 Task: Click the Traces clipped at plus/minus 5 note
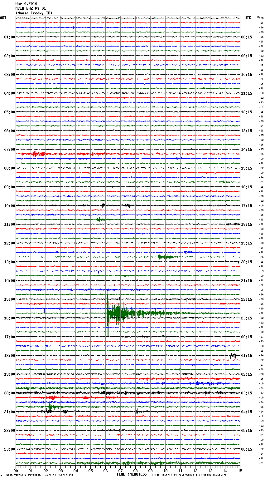[x=188, y=475]
